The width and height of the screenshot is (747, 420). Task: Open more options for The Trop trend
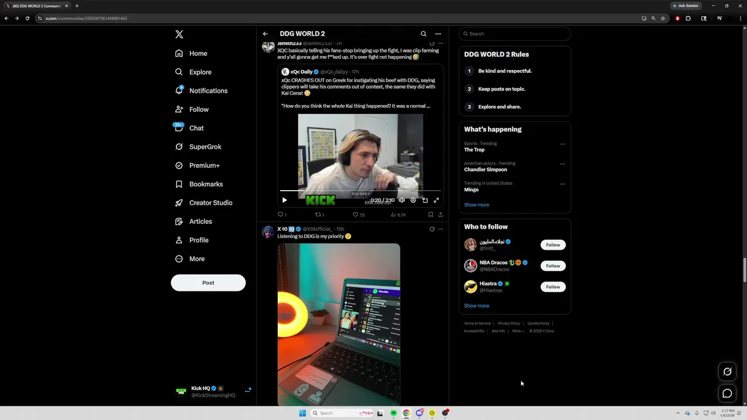(x=563, y=144)
